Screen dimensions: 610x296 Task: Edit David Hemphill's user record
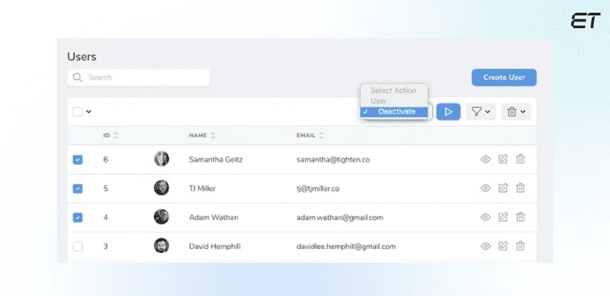503,246
